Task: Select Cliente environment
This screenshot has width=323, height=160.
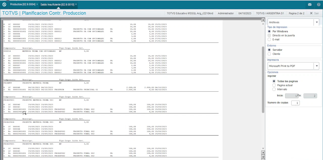Action: 274,54
